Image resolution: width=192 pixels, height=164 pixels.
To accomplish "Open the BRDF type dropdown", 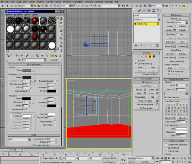I will point(19,140).
